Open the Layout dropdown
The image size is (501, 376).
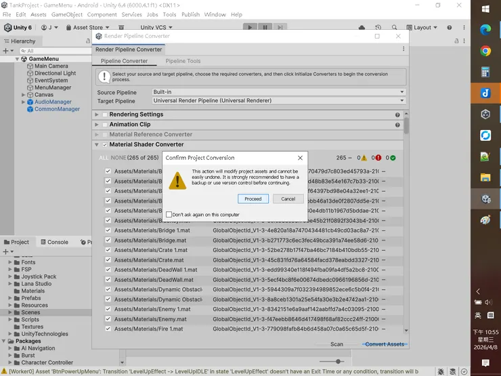tap(421, 28)
